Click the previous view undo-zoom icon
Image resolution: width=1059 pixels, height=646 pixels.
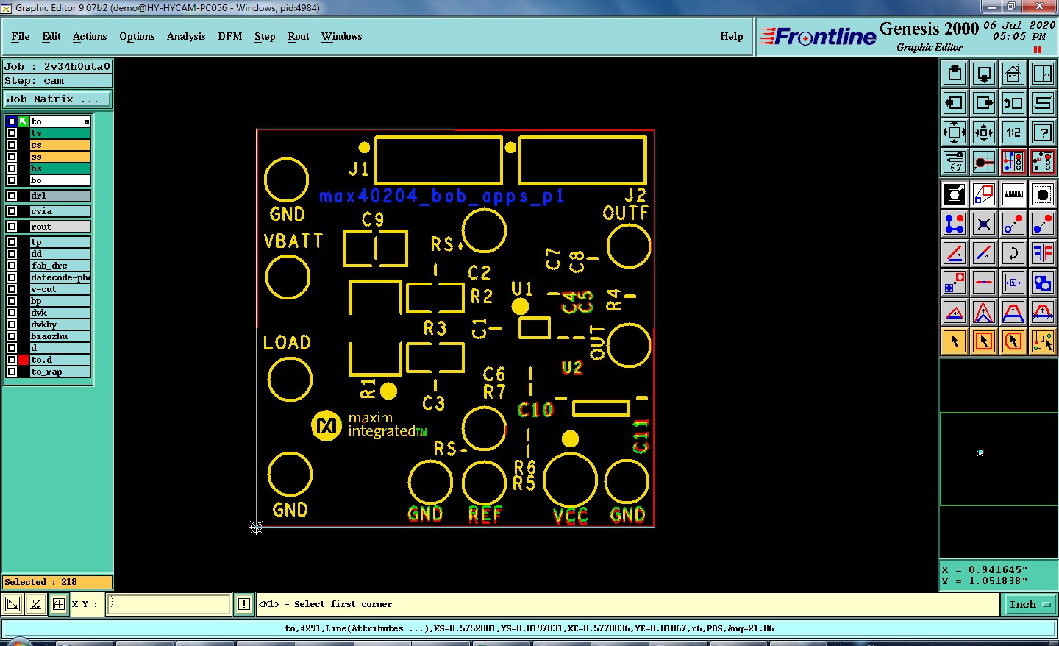click(1013, 103)
